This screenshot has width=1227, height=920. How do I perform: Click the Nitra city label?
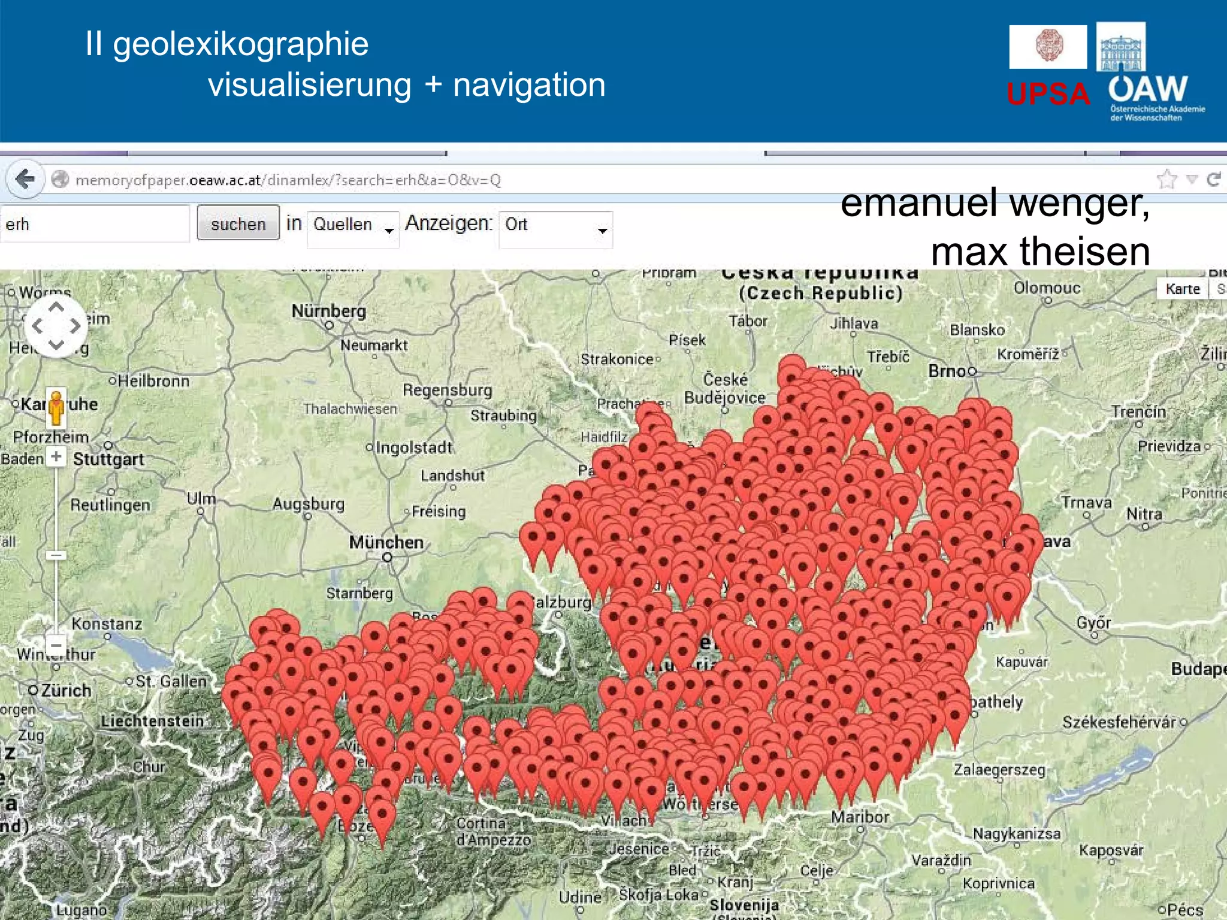click(x=1144, y=513)
